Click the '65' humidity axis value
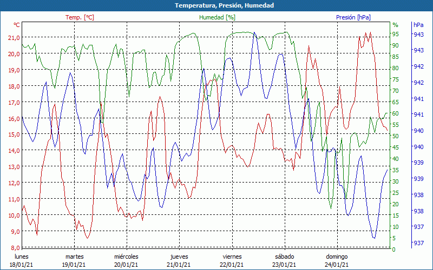 396,102
